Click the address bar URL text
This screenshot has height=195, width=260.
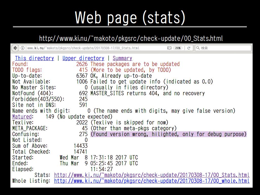click(83, 48)
